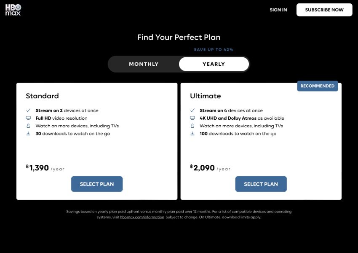The height and width of the screenshot is (253, 358).
Task: Select the Ultimate plan
Action: tap(261, 184)
